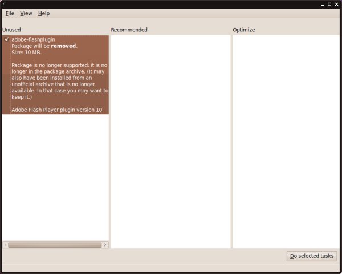Close the window

tap(336, 4)
